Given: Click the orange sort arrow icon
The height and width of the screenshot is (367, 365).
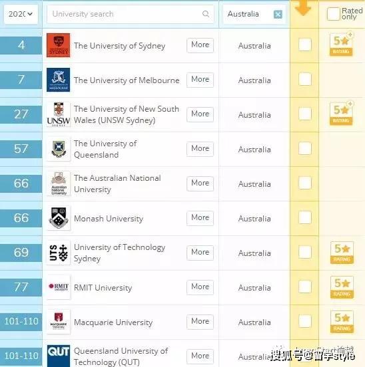Looking at the screenshot, I should tap(303, 8).
